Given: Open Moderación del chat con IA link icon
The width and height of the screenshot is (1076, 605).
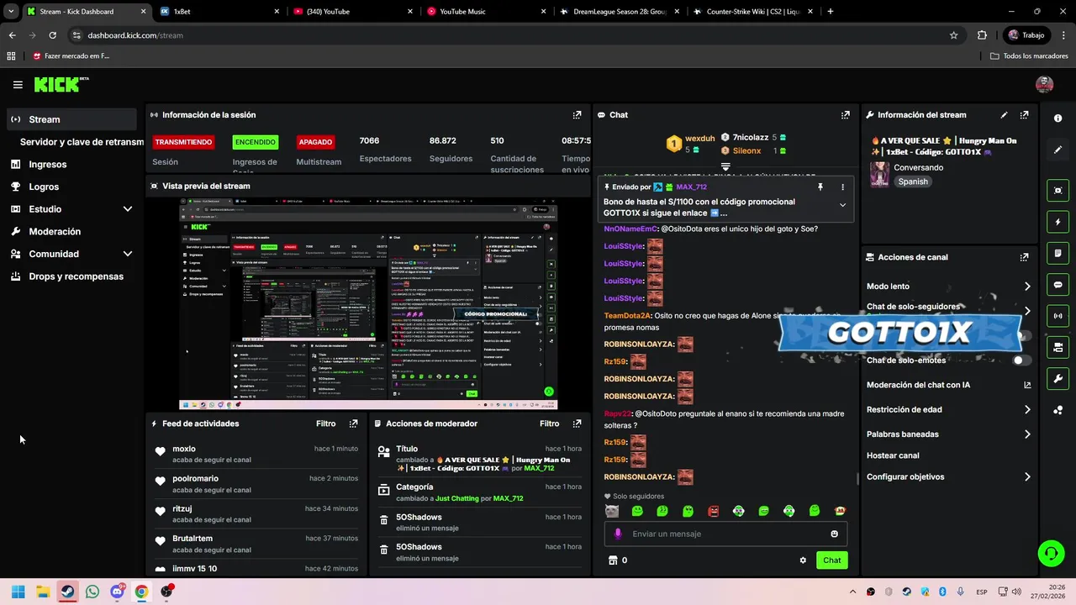Looking at the screenshot, I should click(x=1027, y=385).
